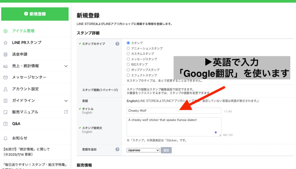Click the 販売情報 heading
Viewport: 296px width, 169px height.
point(84,165)
